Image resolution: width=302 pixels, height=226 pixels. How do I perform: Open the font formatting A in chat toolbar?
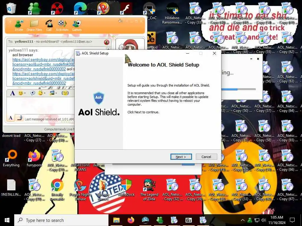[12, 93]
